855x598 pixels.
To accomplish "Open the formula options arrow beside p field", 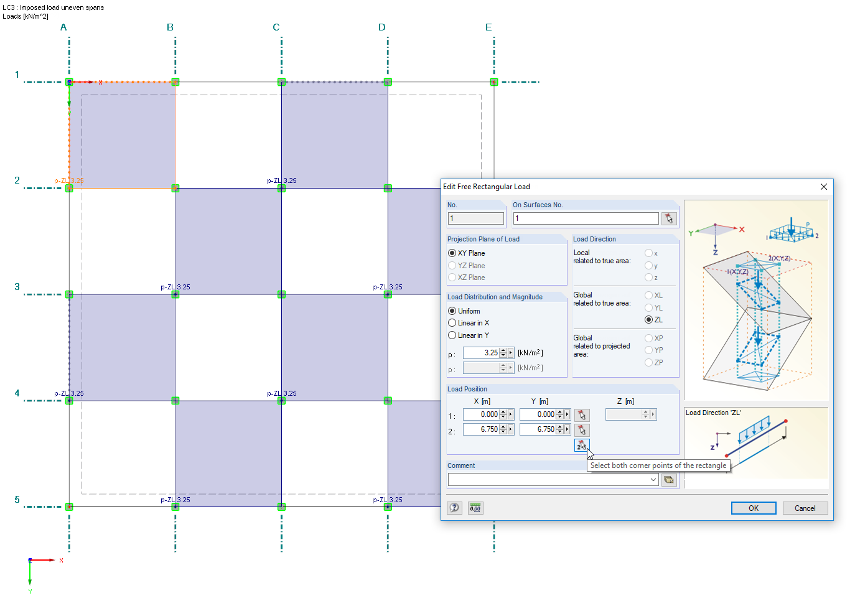I will pyautogui.click(x=510, y=352).
